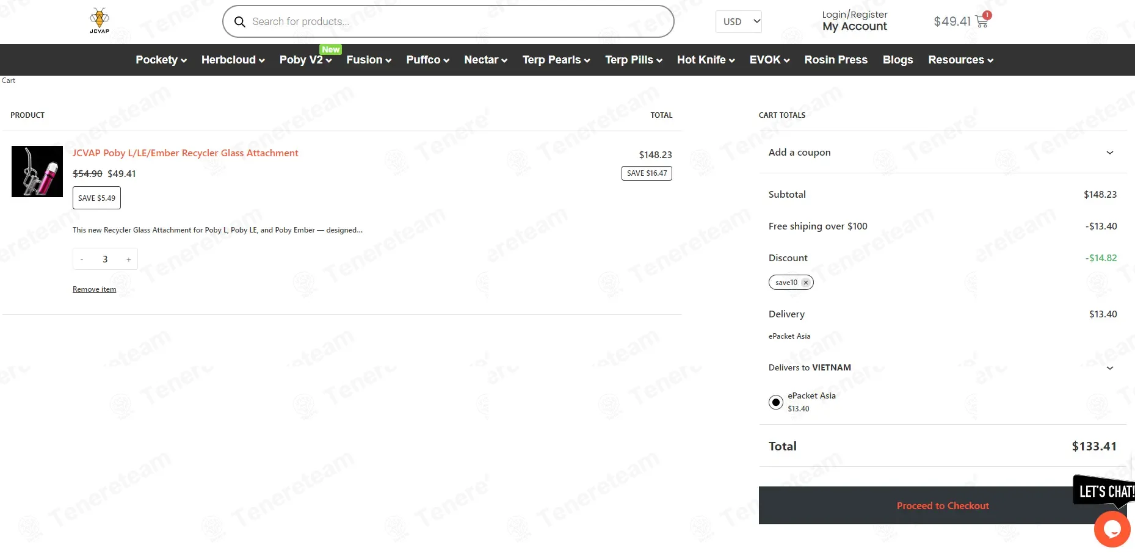Screen dimensions: 1135x556
Task: Click the green discount value -$14.82
Action: pyautogui.click(x=1101, y=258)
